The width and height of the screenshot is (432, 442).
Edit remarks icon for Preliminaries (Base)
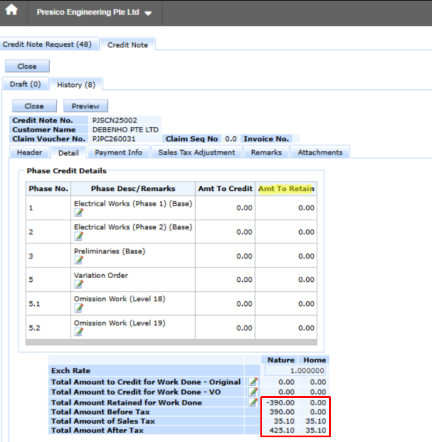[x=79, y=260]
